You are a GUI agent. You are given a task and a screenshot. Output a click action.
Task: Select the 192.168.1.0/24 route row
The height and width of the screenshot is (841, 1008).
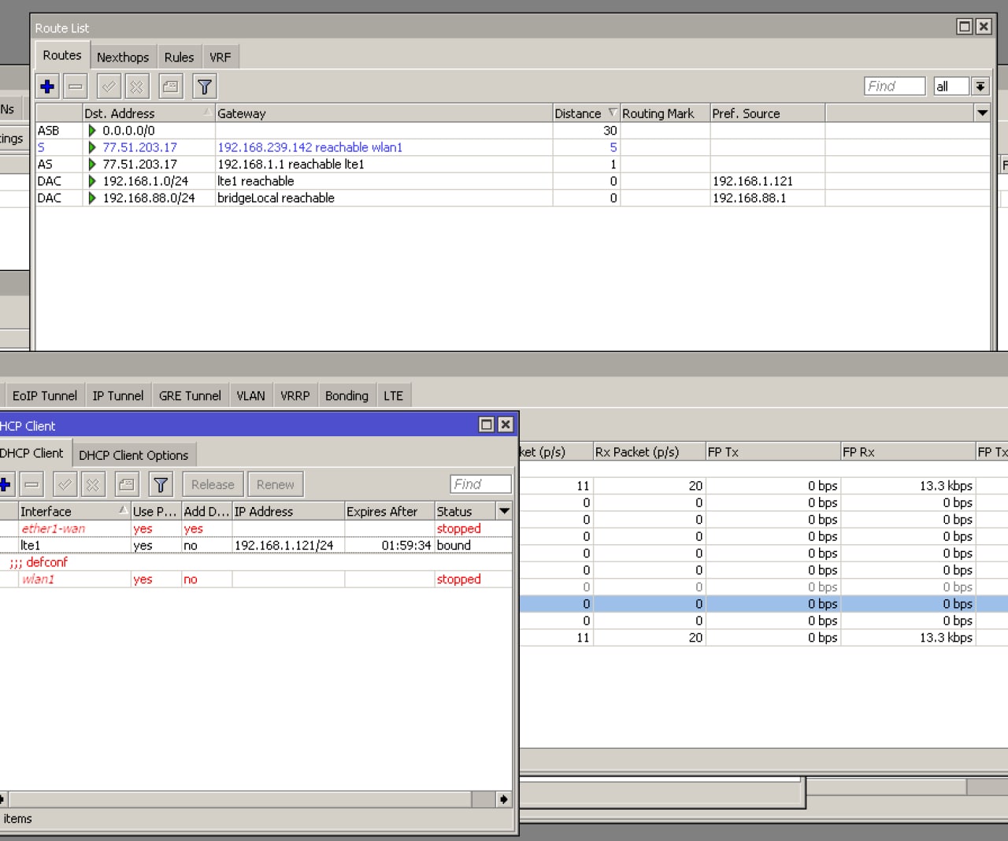pos(513,181)
